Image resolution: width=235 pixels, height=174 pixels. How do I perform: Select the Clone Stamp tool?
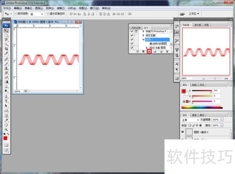6,68
